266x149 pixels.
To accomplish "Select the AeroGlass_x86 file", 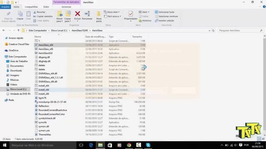I will pyautogui.click(x=46, y=49).
